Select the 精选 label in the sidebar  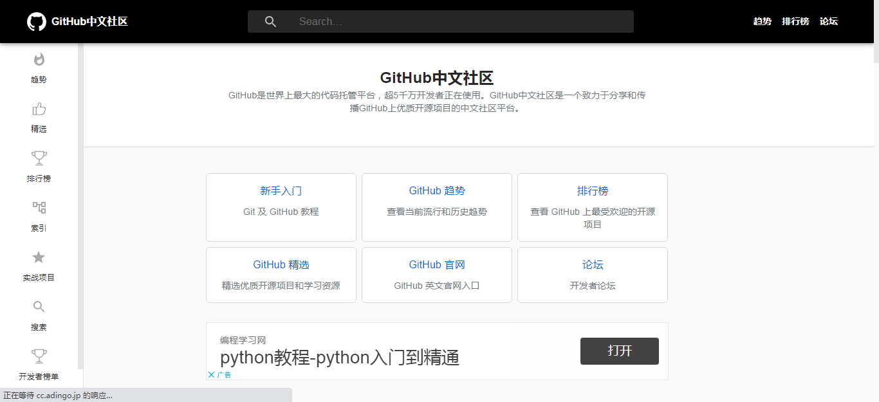[39, 129]
